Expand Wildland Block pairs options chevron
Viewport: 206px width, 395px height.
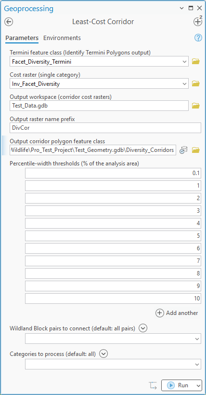point(143,328)
